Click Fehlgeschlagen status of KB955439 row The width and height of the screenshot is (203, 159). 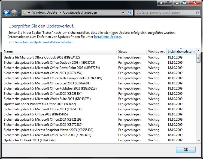tap(129, 130)
